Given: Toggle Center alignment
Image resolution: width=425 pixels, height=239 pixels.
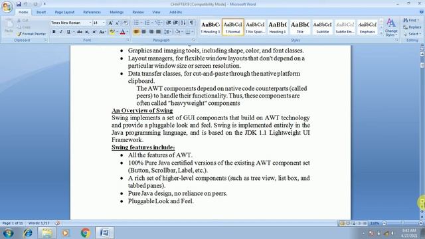Looking at the screenshot, I should tap(143, 32).
